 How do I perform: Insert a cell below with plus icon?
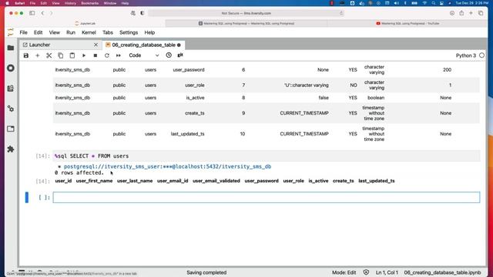38,55
